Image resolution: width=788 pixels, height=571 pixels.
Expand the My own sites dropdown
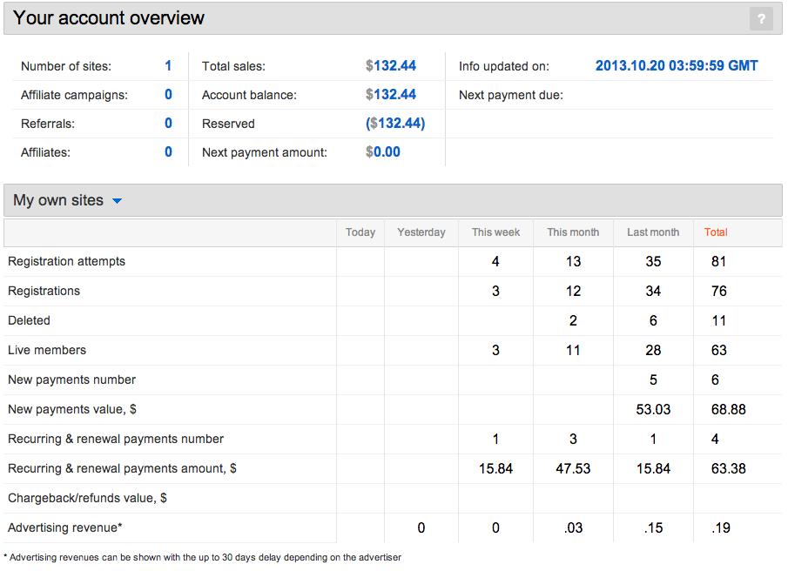(x=117, y=201)
